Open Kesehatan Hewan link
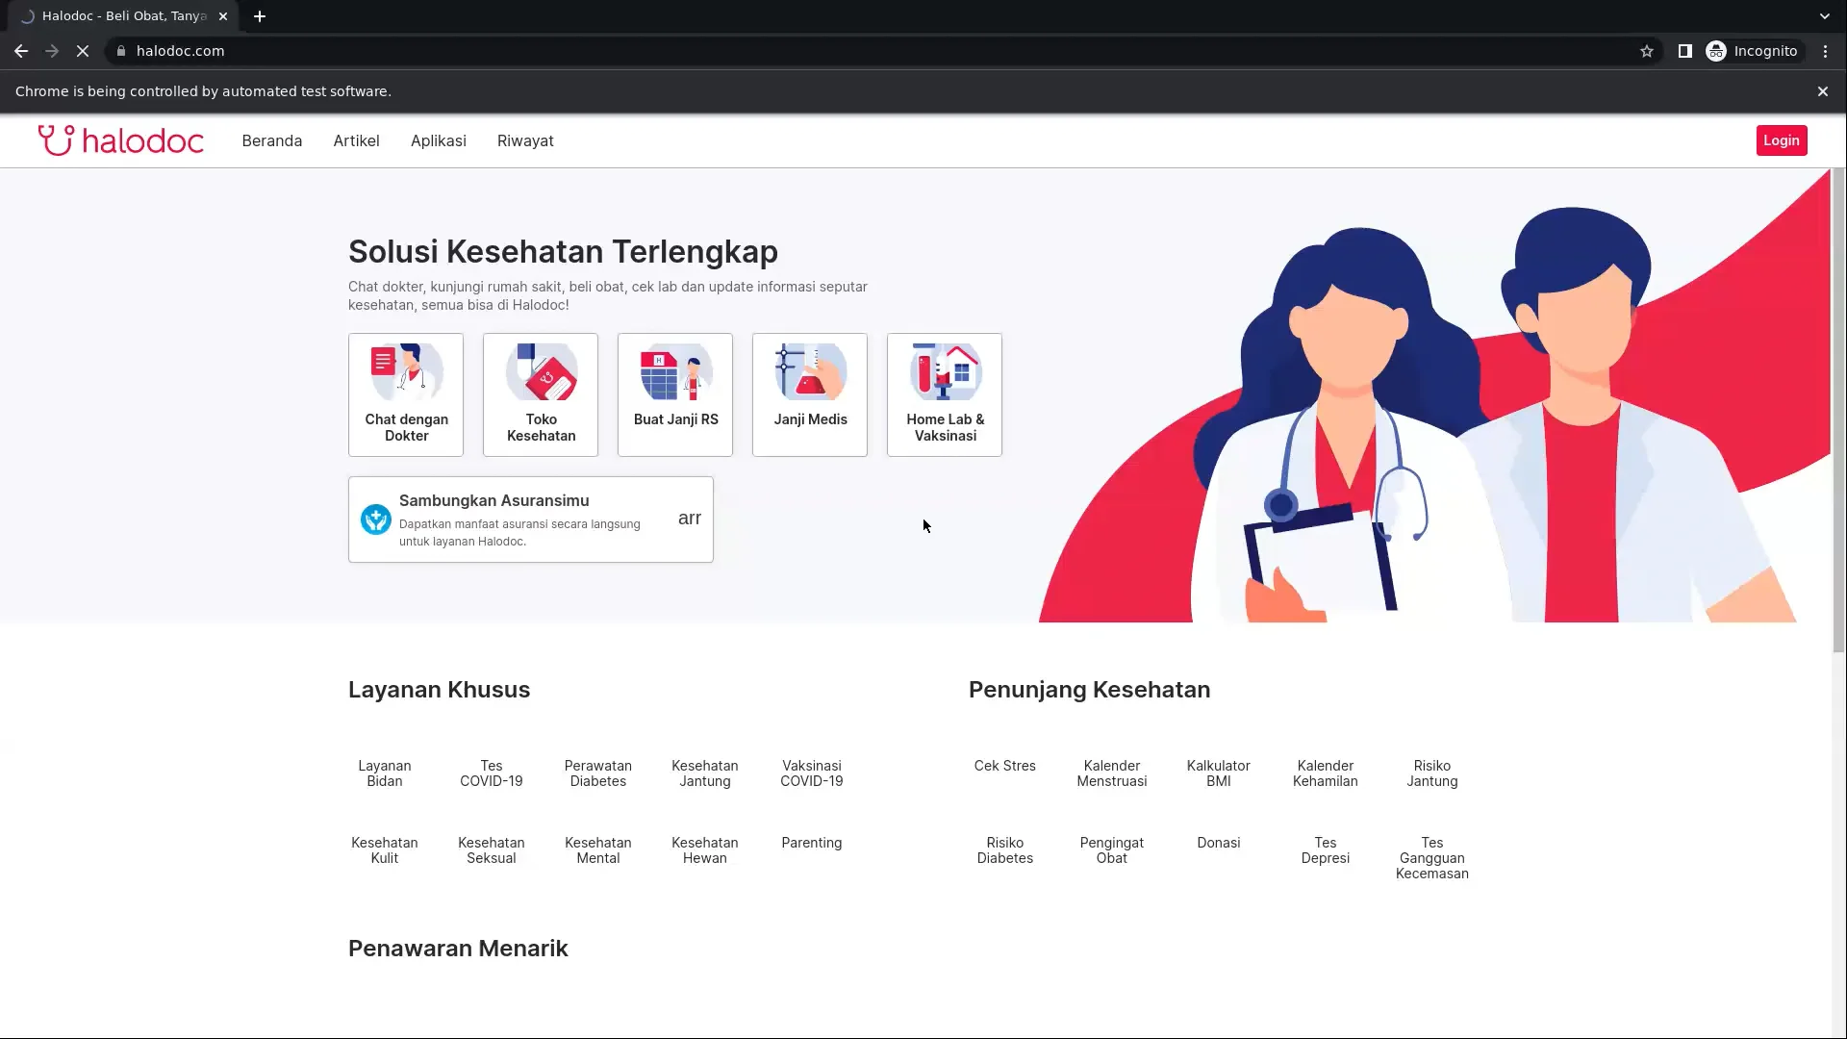This screenshot has height=1039, width=1847. pos(705,850)
